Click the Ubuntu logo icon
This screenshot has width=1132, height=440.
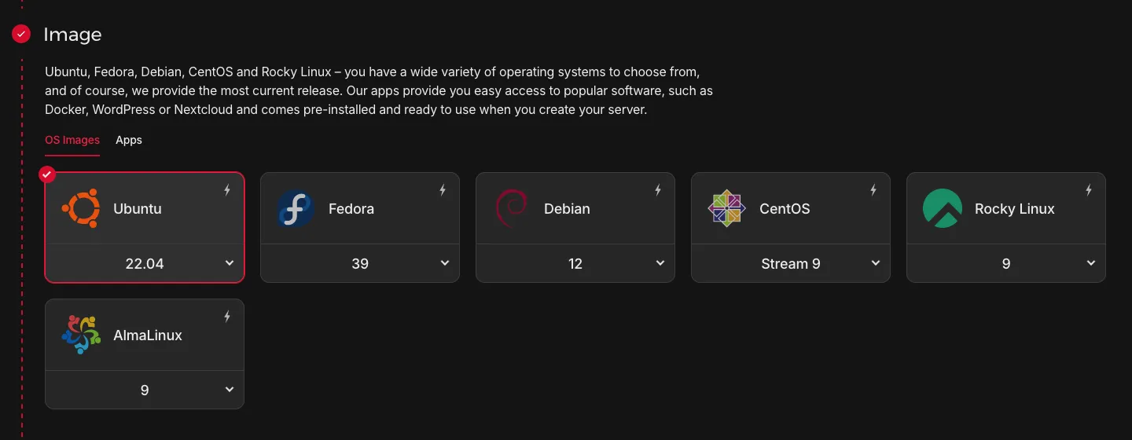coord(81,209)
